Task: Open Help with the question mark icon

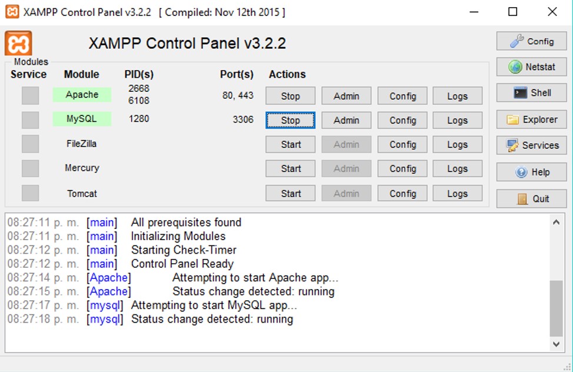Action: pyautogui.click(x=531, y=172)
